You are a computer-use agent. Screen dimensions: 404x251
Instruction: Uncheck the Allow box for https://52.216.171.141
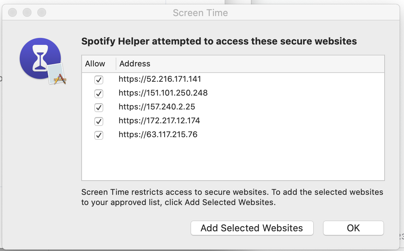98,80
